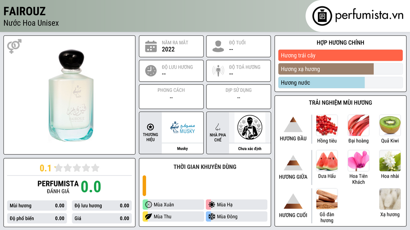Screen dimensions: 410x230
Task: Open the Quả Kiwi note thumbnail
Action: pos(390,125)
